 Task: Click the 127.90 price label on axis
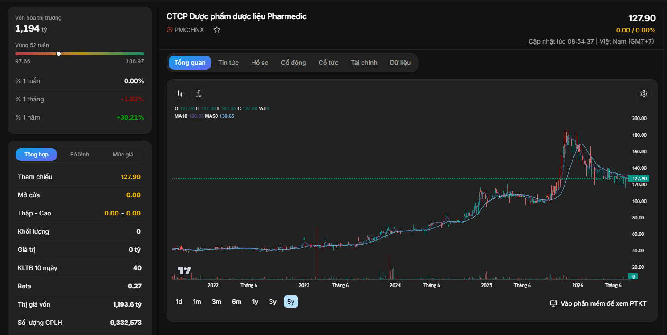639,179
